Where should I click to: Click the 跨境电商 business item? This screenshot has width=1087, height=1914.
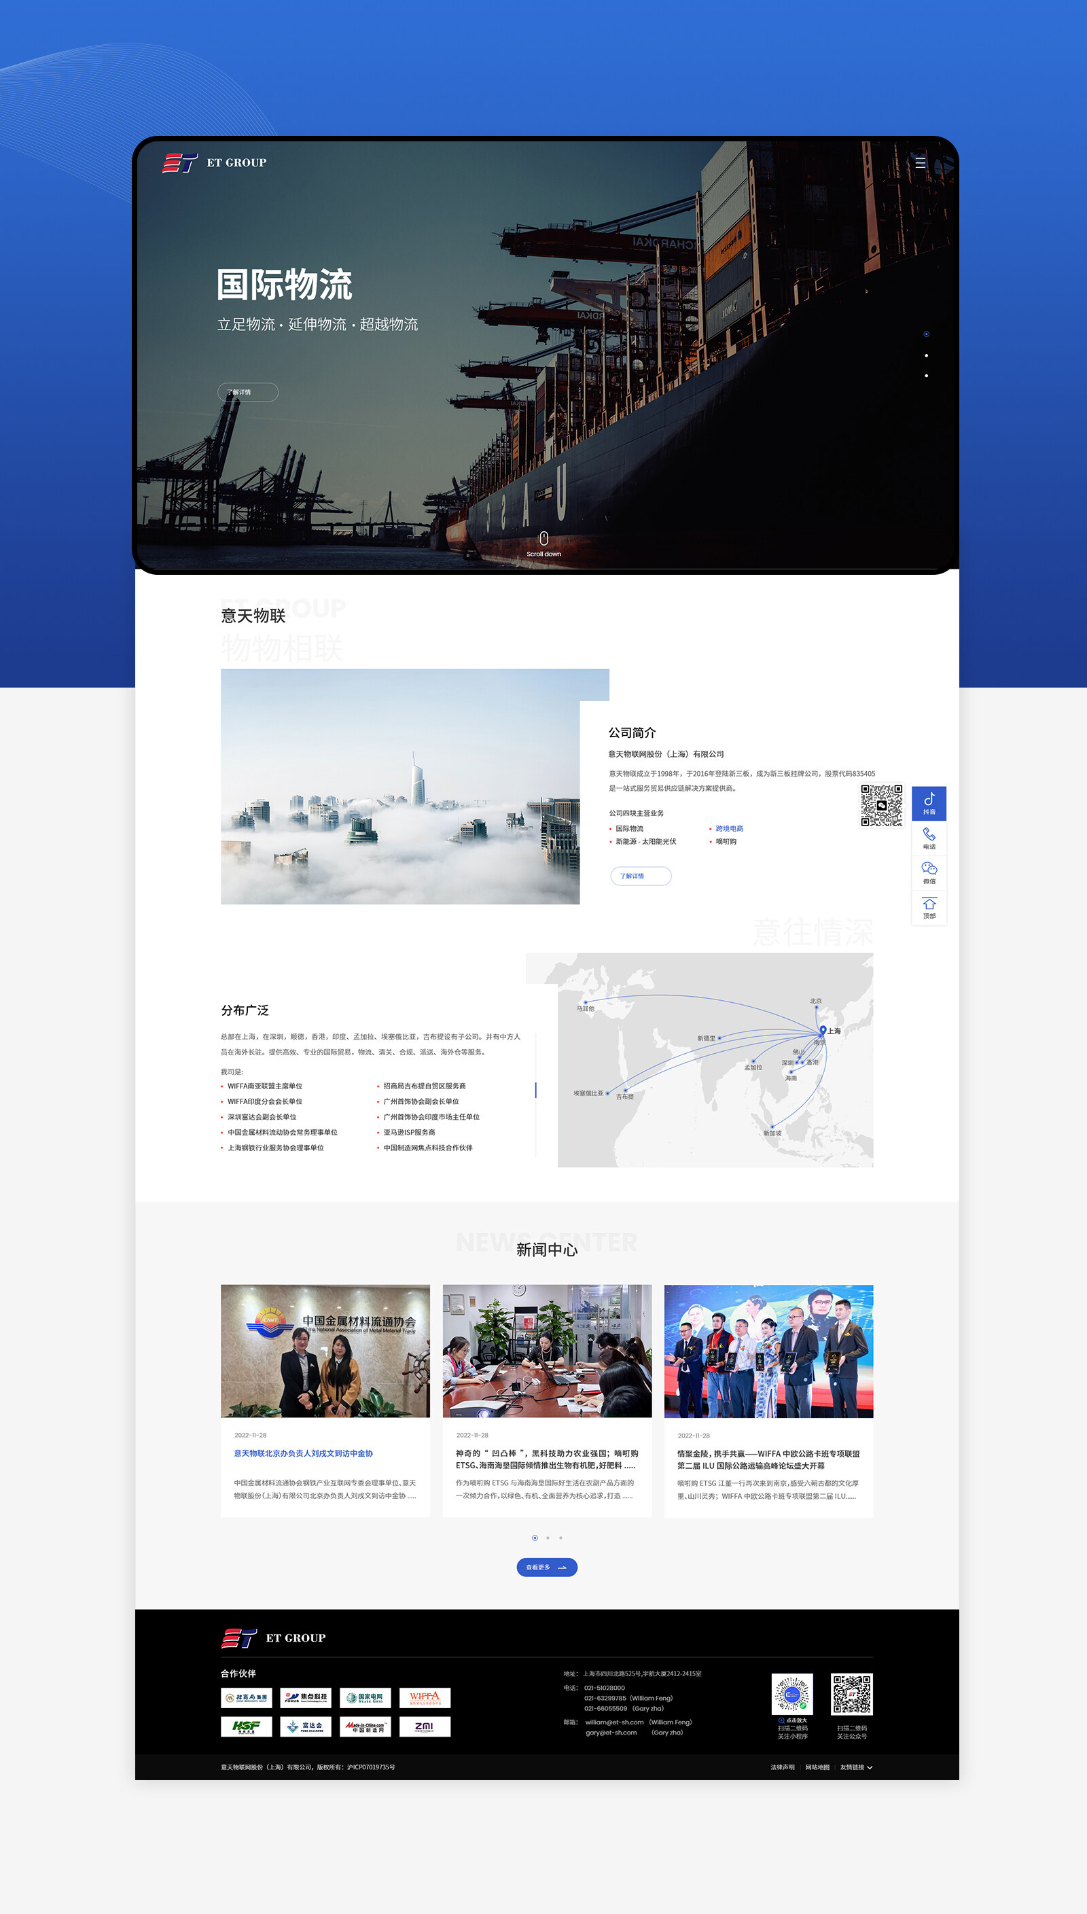click(x=729, y=829)
